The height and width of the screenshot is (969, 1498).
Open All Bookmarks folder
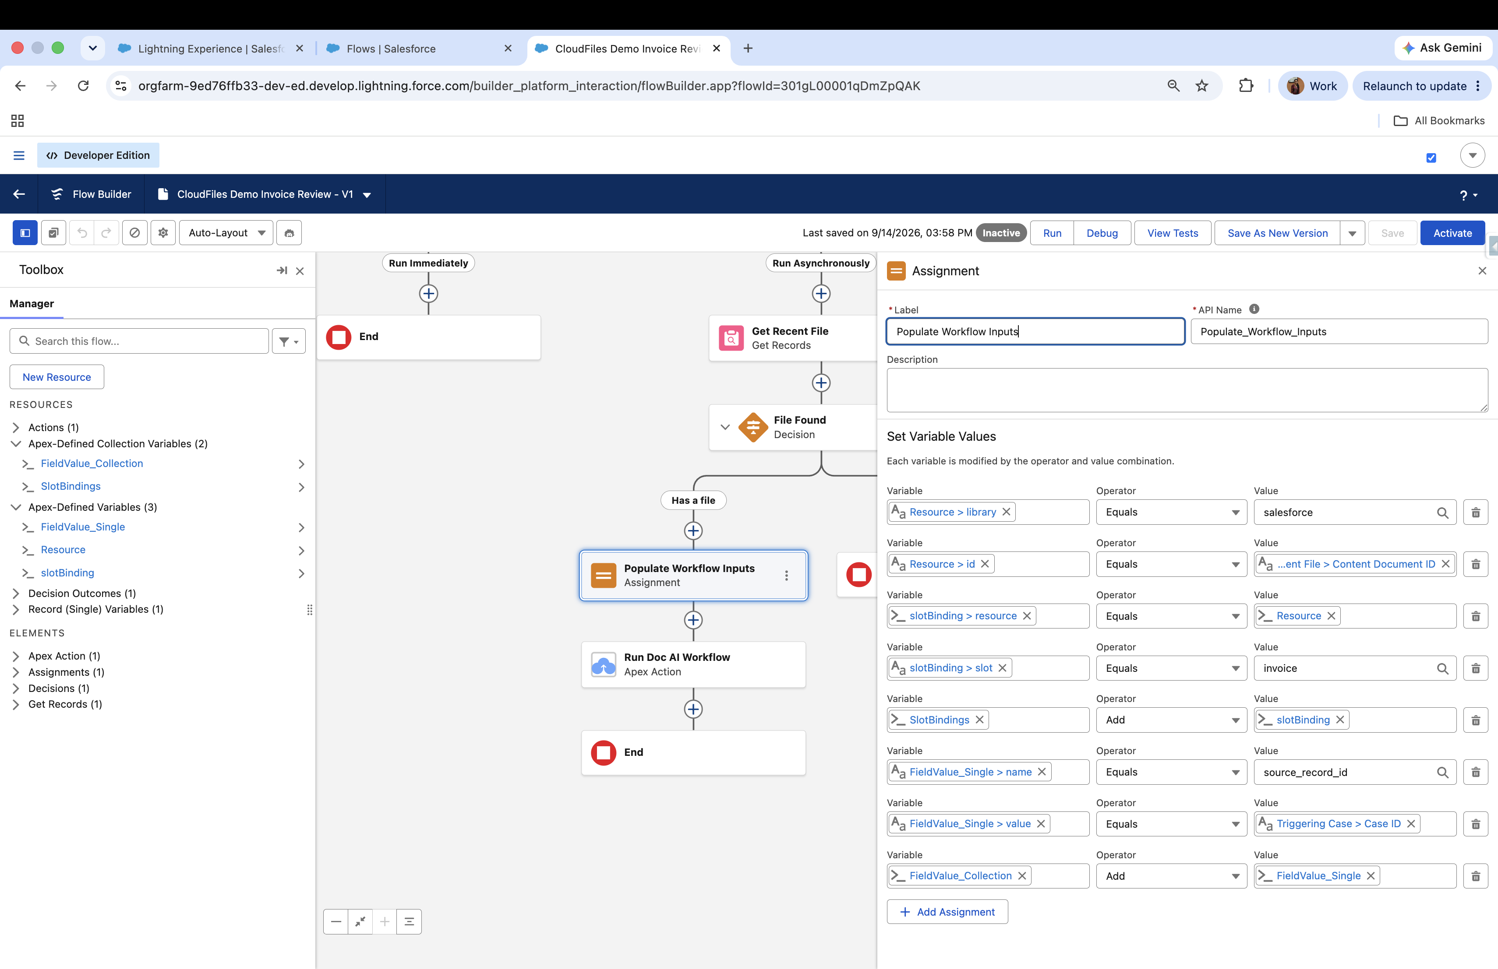coord(1439,121)
